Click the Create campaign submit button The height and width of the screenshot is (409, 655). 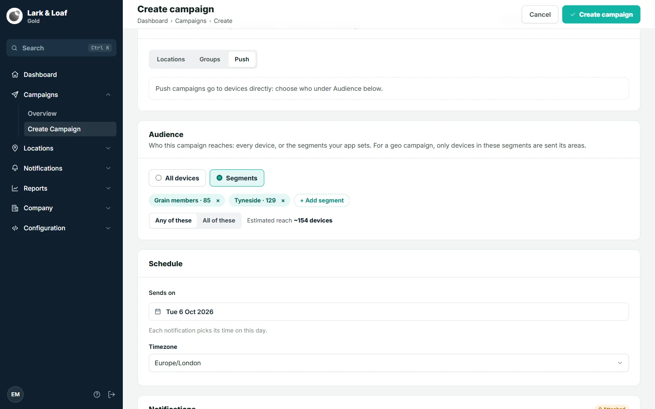point(601,14)
